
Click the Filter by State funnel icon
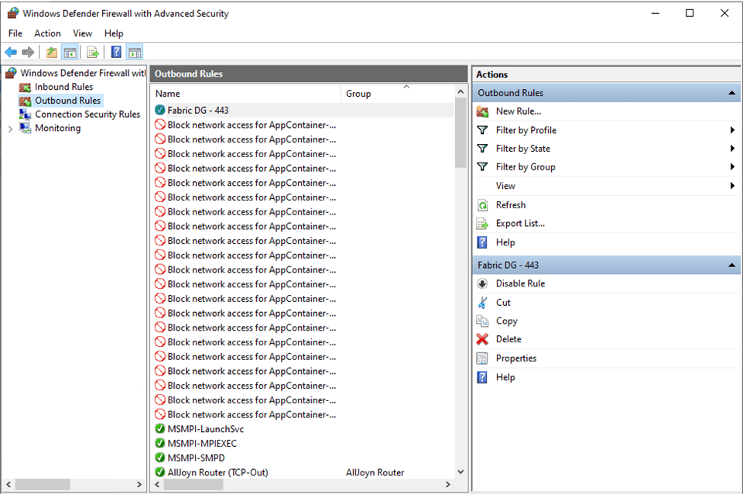pos(482,149)
